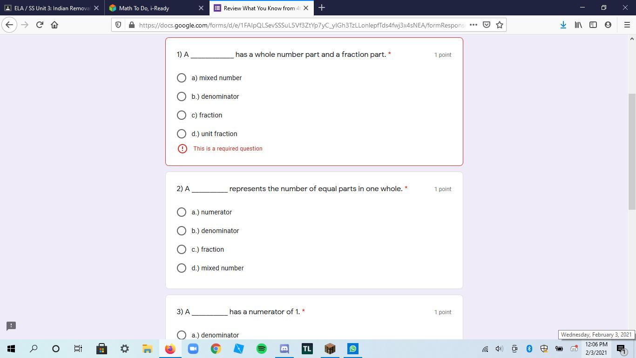This screenshot has width=636, height=358.
Task: Reload the current page
Action: (40, 25)
